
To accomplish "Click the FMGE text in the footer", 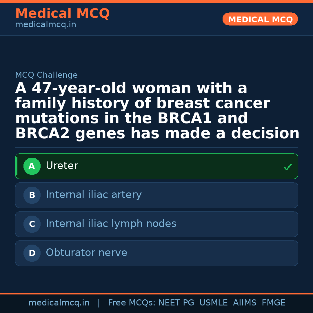I will 273,303.
